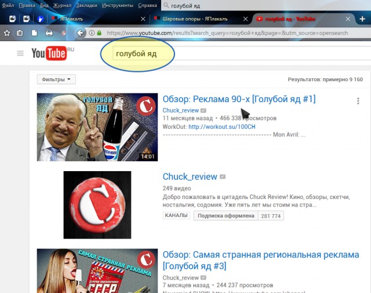The image size is (371, 293).
Task: Click the YouTube logo
Action: [49, 53]
